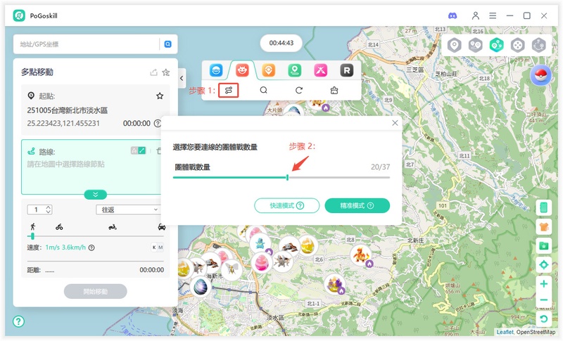Select the joystick mode icon
This screenshot has height=341, width=563.
(x=517, y=46)
